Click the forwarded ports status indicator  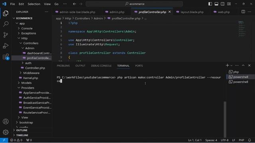pyautogui.click(x=29, y=140)
